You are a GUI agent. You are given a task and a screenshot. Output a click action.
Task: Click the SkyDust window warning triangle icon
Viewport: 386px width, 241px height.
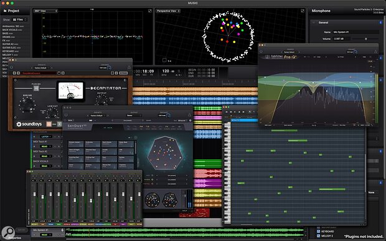189,115
